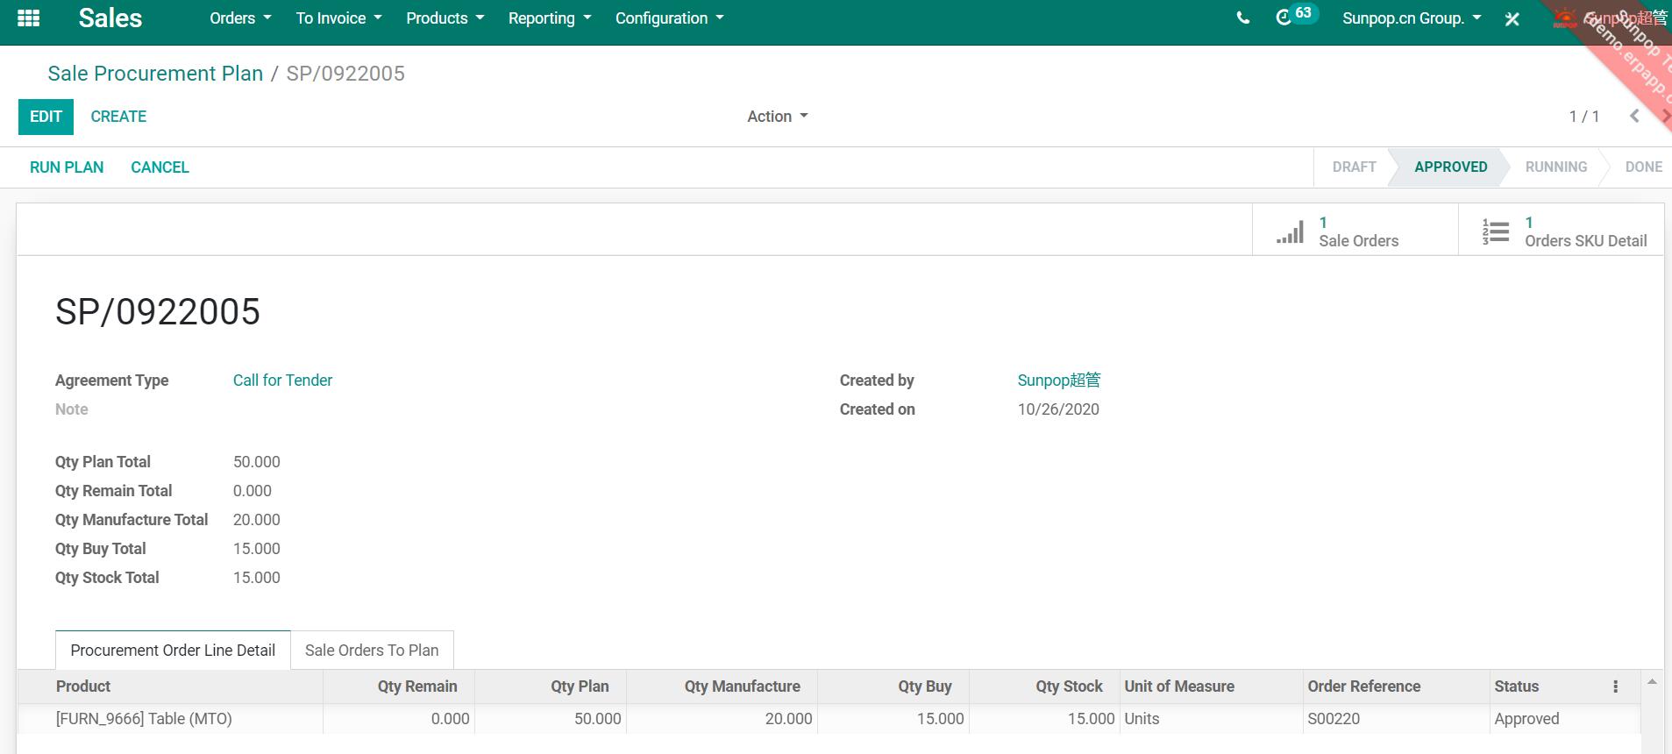Open the Action dropdown
Screen dimensions: 1672x754
click(x=777, y=117)
